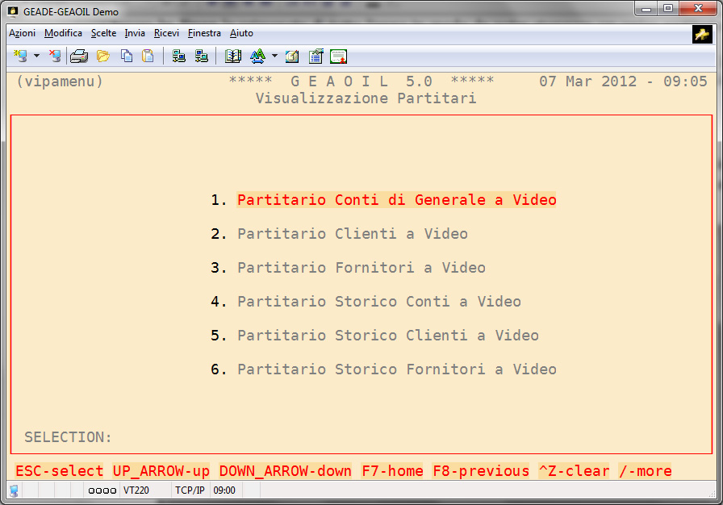Screen dimensions: 723x505
Task: Select Partitario Storico Fornitori a Video
Action: tap(396, 369)
